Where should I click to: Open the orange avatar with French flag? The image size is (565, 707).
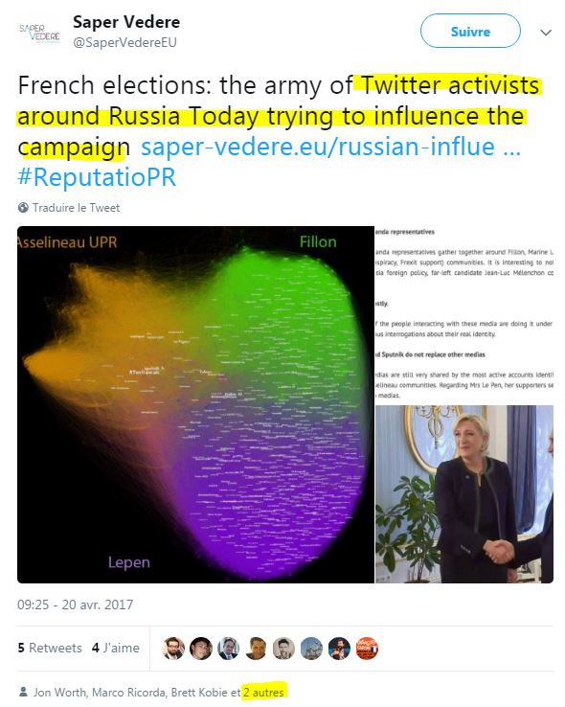[x=367, y=649]
